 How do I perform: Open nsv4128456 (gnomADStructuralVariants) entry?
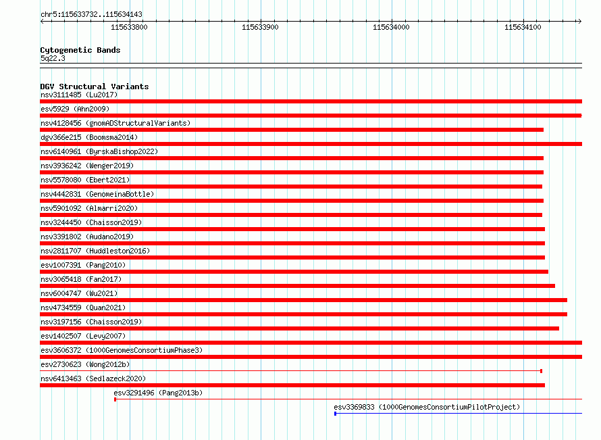pyautogui.click(x=115, y=123)
